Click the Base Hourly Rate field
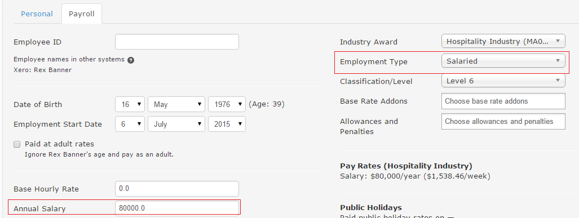 [x=177, y=189]
